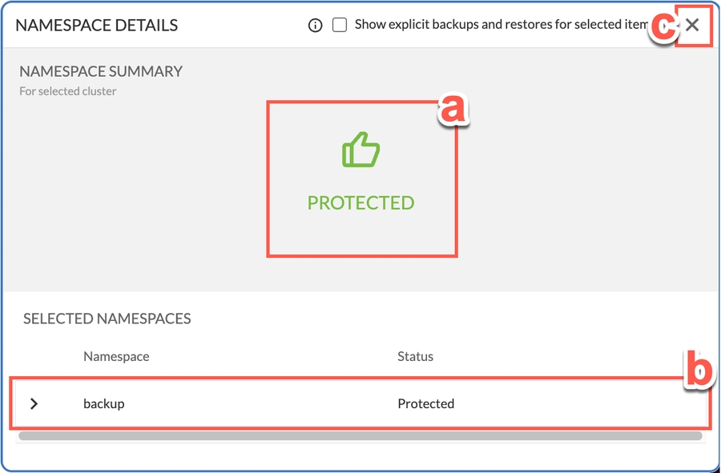Enable the show explicit backups checkbox
The image size is (721, 473).
click(x=340, y=26)
